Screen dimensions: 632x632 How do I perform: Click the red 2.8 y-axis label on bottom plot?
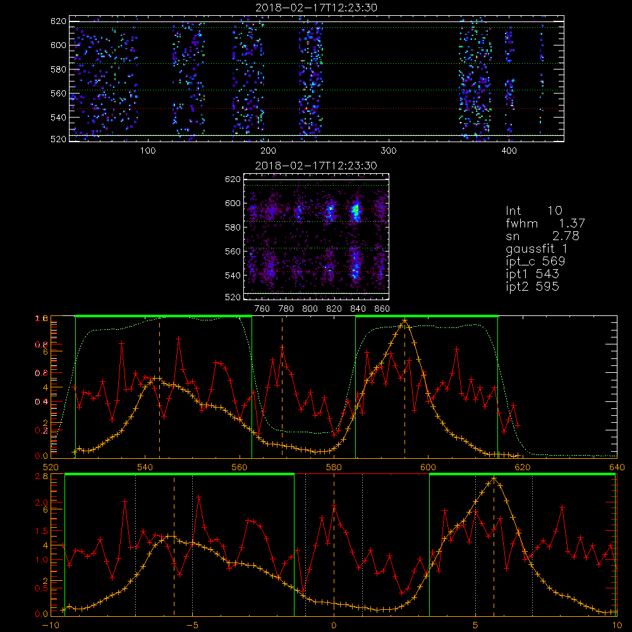click(42, 476)
